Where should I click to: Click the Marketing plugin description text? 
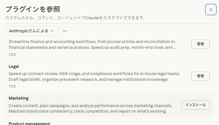tap(90, 108)
